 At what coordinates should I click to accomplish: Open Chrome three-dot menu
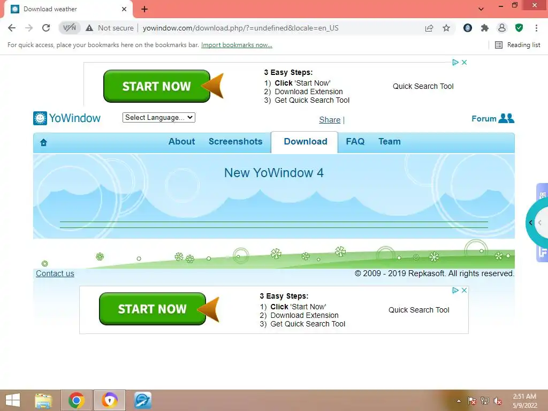pyautogui.click(x=536, y=28)
